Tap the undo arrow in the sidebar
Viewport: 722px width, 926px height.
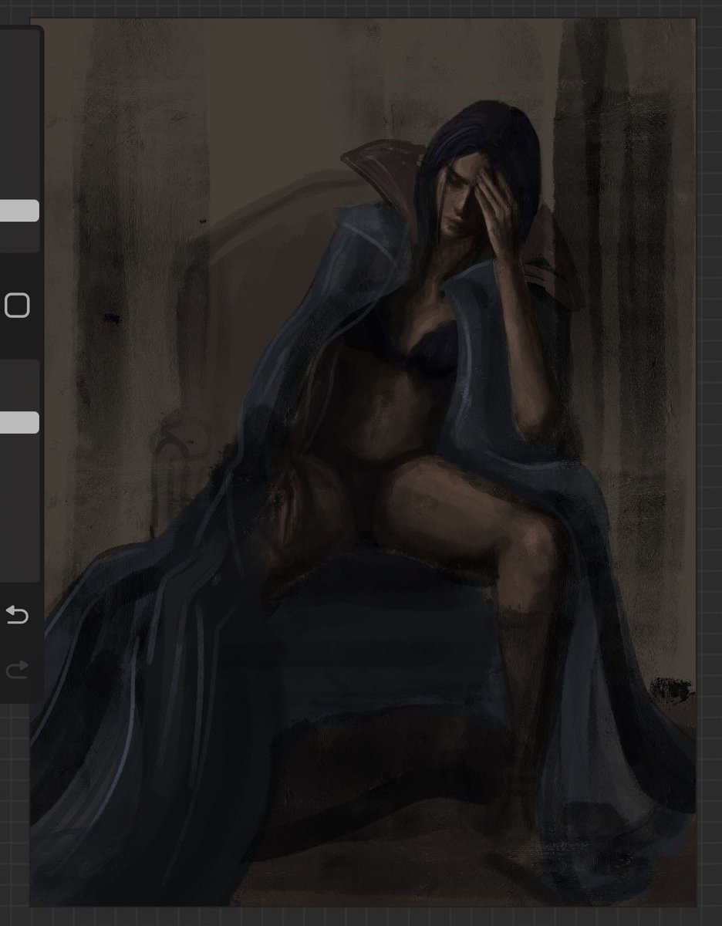17,615
